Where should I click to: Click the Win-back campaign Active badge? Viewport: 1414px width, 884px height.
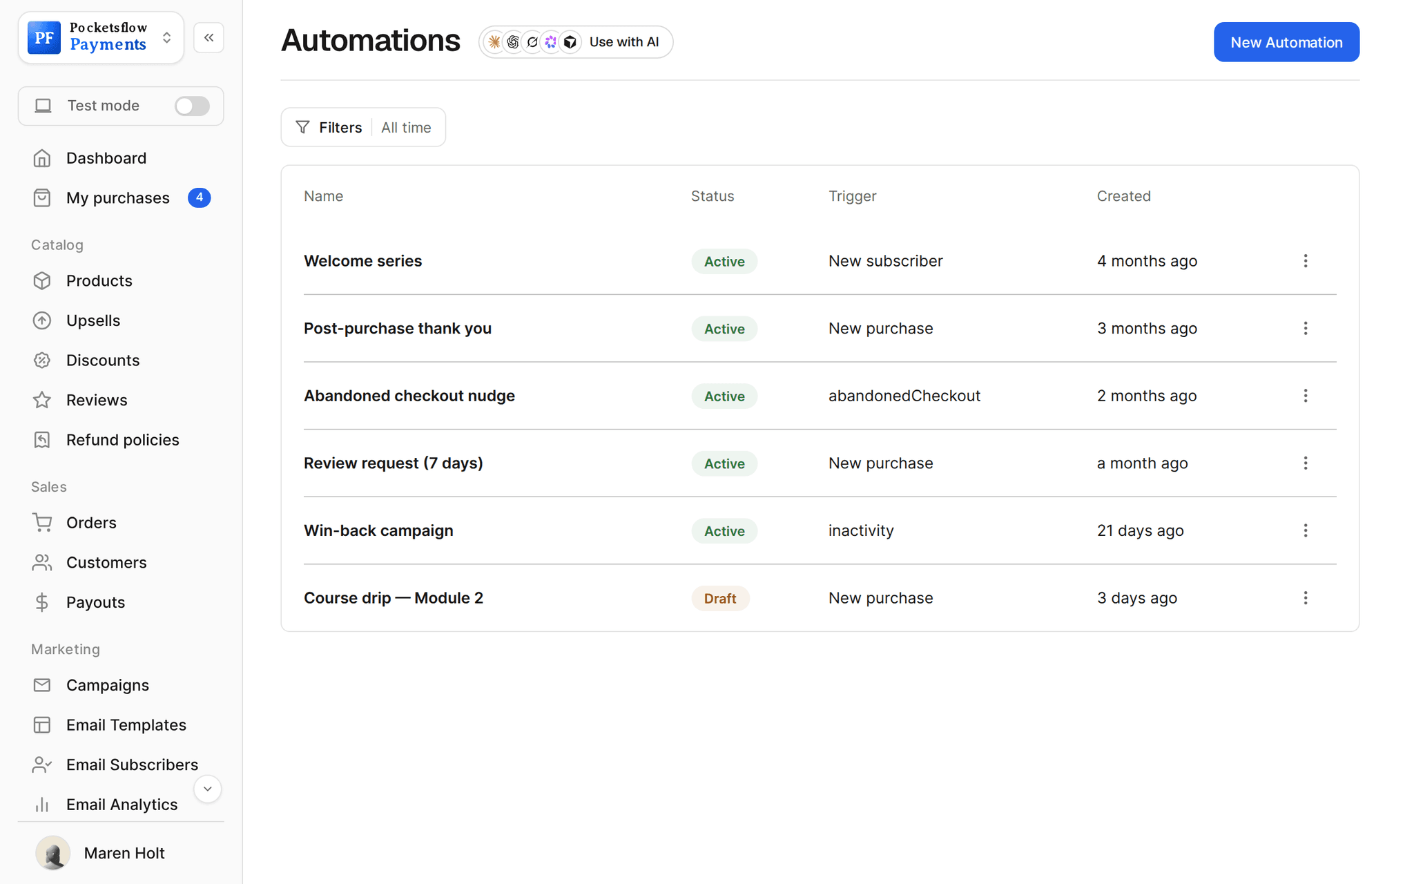pyautogui.click(x=724, y=531)
